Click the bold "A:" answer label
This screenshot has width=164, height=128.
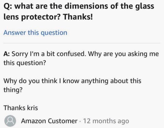click(7, 54)
